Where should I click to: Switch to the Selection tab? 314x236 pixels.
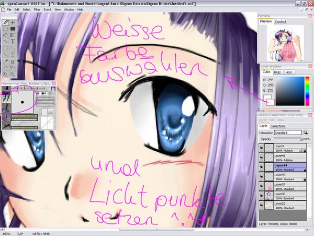point(277,126)
